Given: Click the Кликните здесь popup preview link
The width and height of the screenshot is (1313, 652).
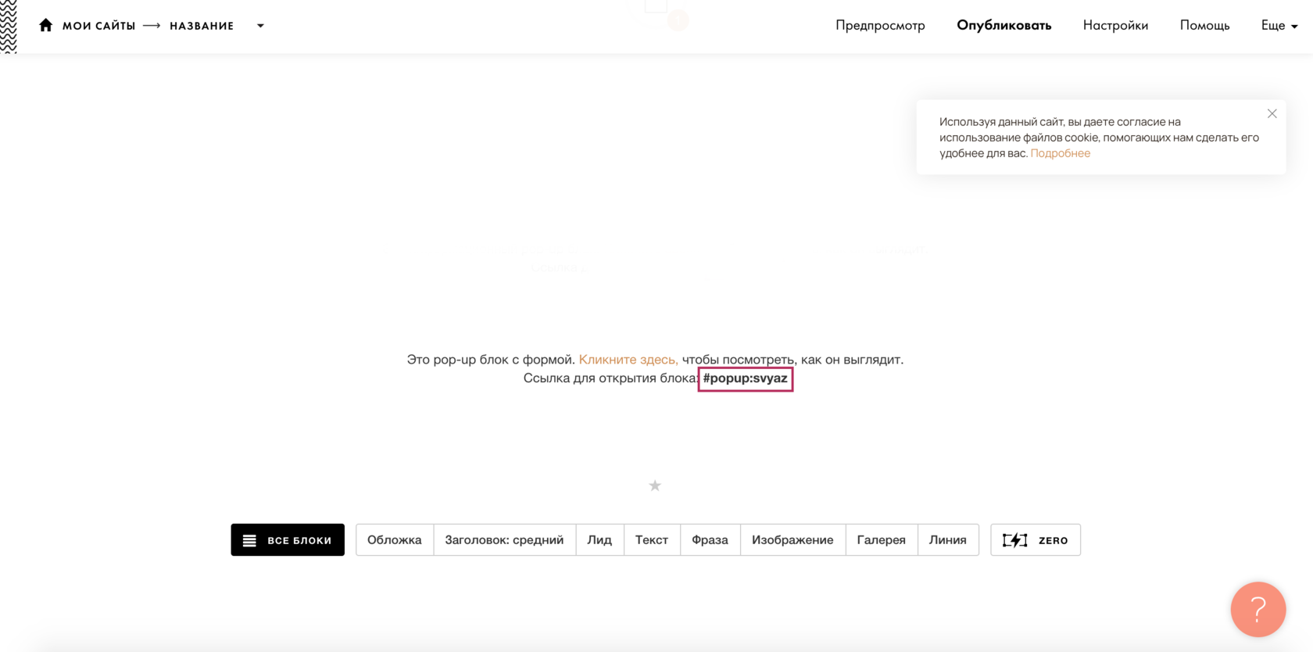Looking at the screenshot, I should coord(628,360).
